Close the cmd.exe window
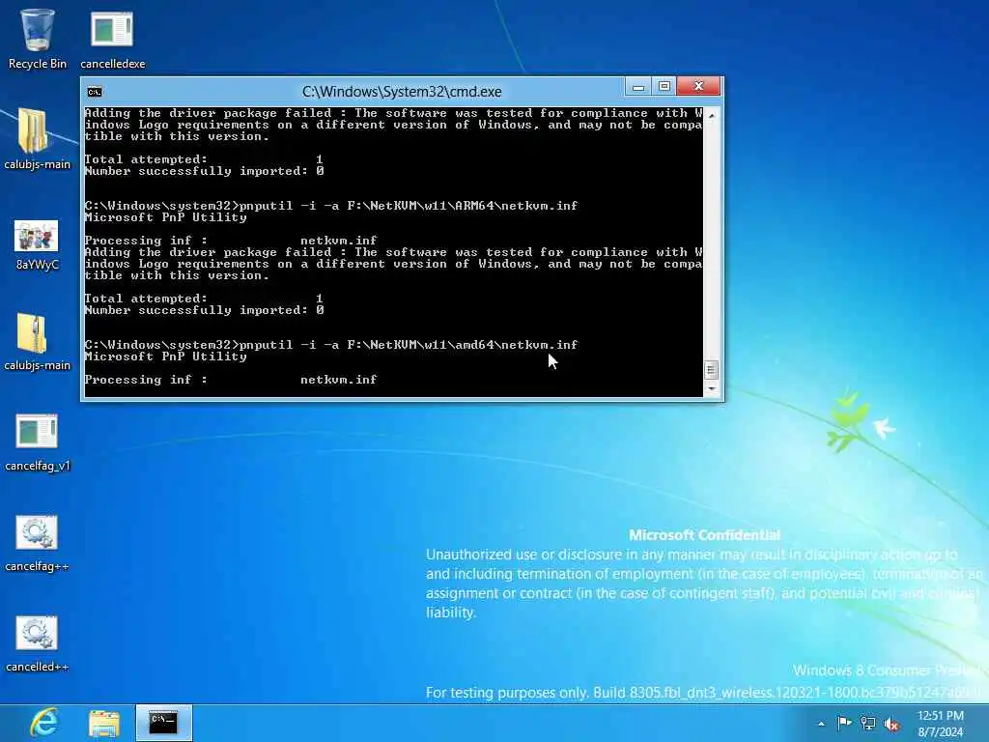This screenshot has width=989, height=742. click(698, 86)
